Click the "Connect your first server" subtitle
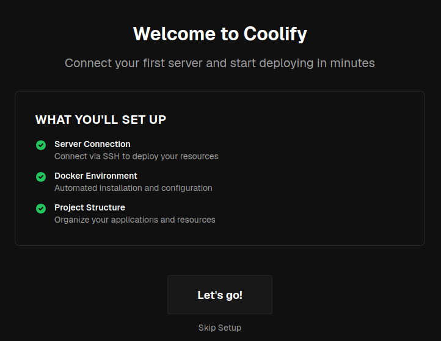This screenshot has width=441, height=341. 220,63
